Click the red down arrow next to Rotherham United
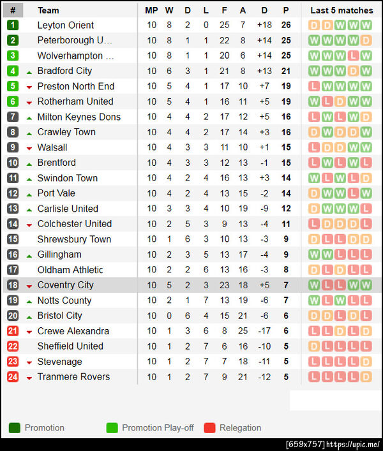The width and height of the screenshot is (383, 451). (29, 102)
